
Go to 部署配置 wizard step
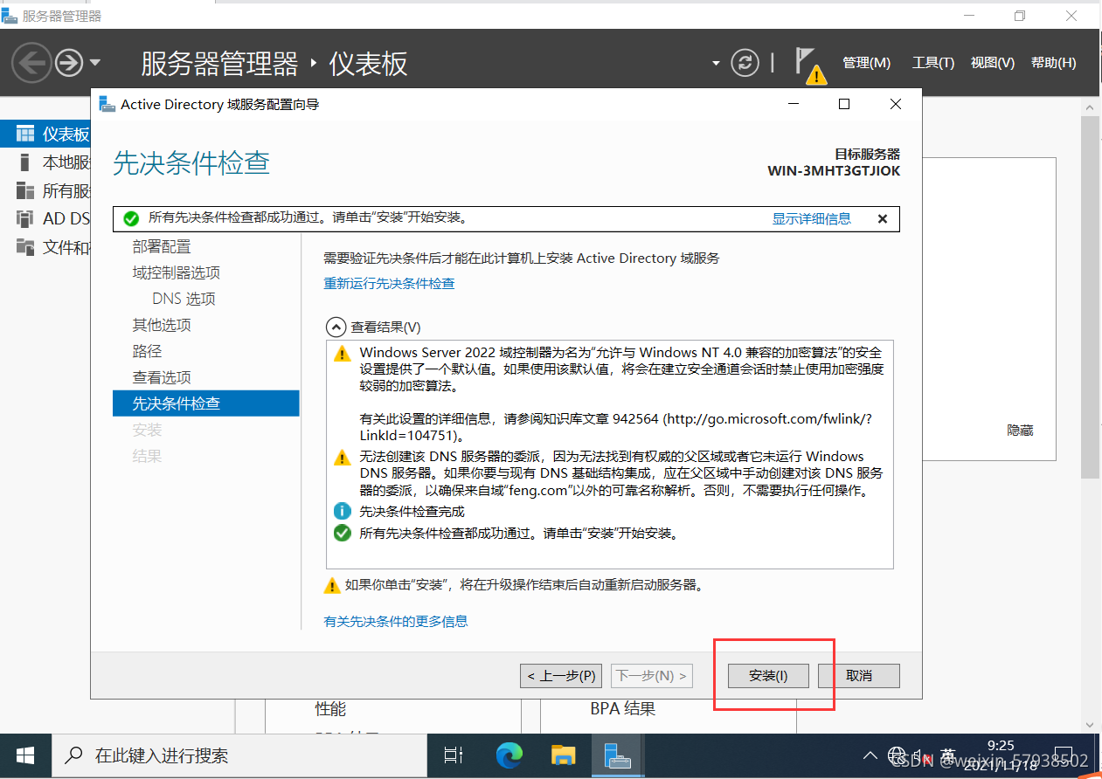pyautogui.click(x=162, y=247)
